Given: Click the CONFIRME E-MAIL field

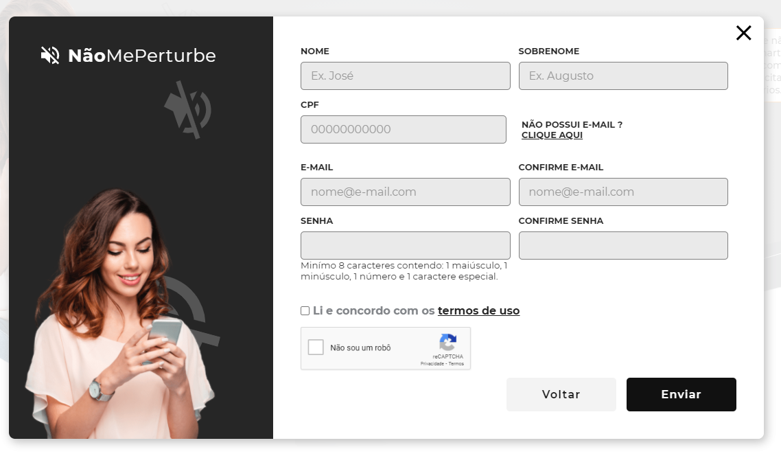Looking at the screenshot, I should tap(622, 192).
